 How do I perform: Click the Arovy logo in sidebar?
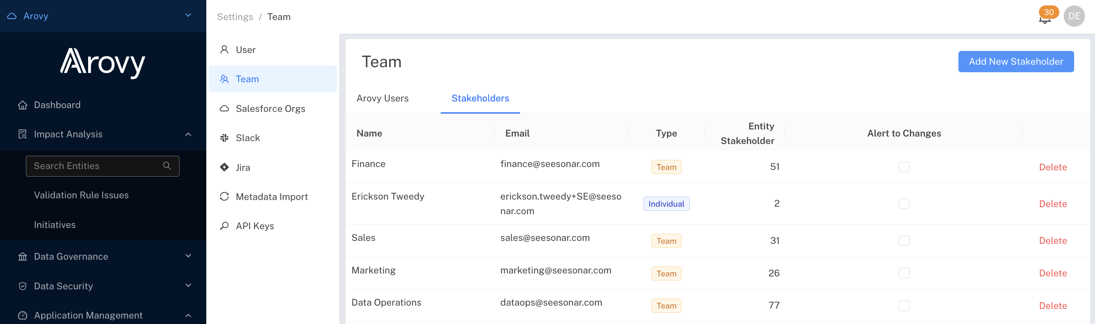tap(103, 63)
